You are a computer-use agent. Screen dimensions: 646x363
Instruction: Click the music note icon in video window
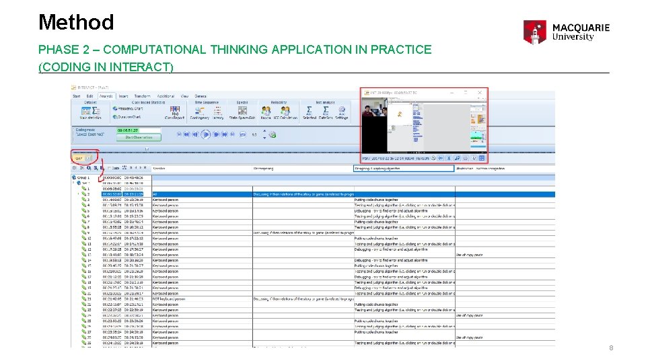(457, 158)
